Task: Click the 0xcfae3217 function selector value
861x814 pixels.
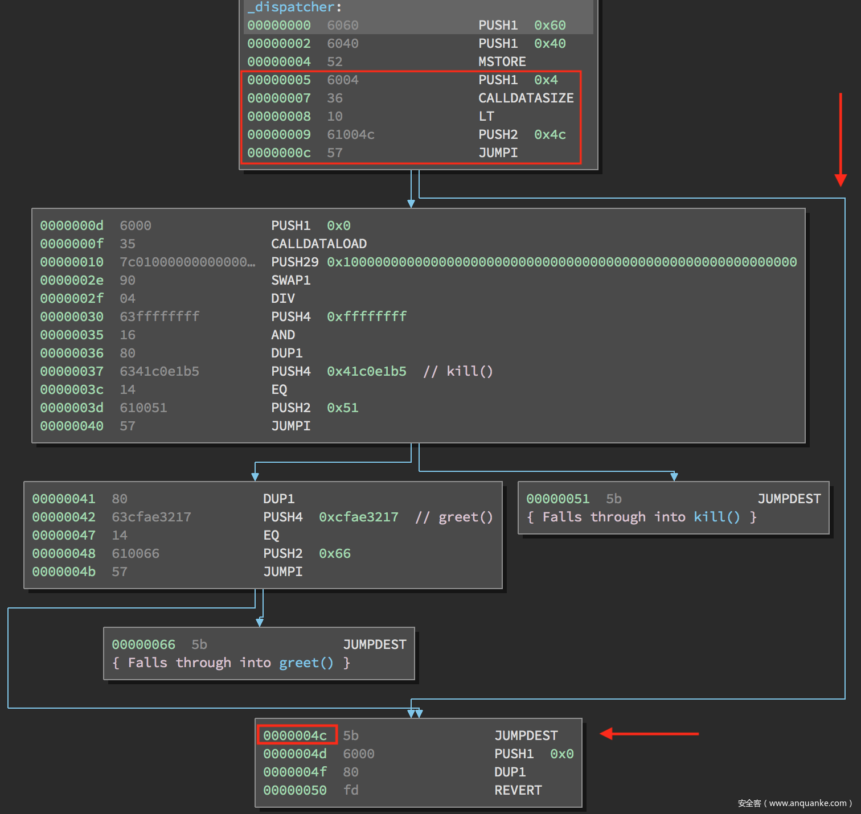Action: 358,517
